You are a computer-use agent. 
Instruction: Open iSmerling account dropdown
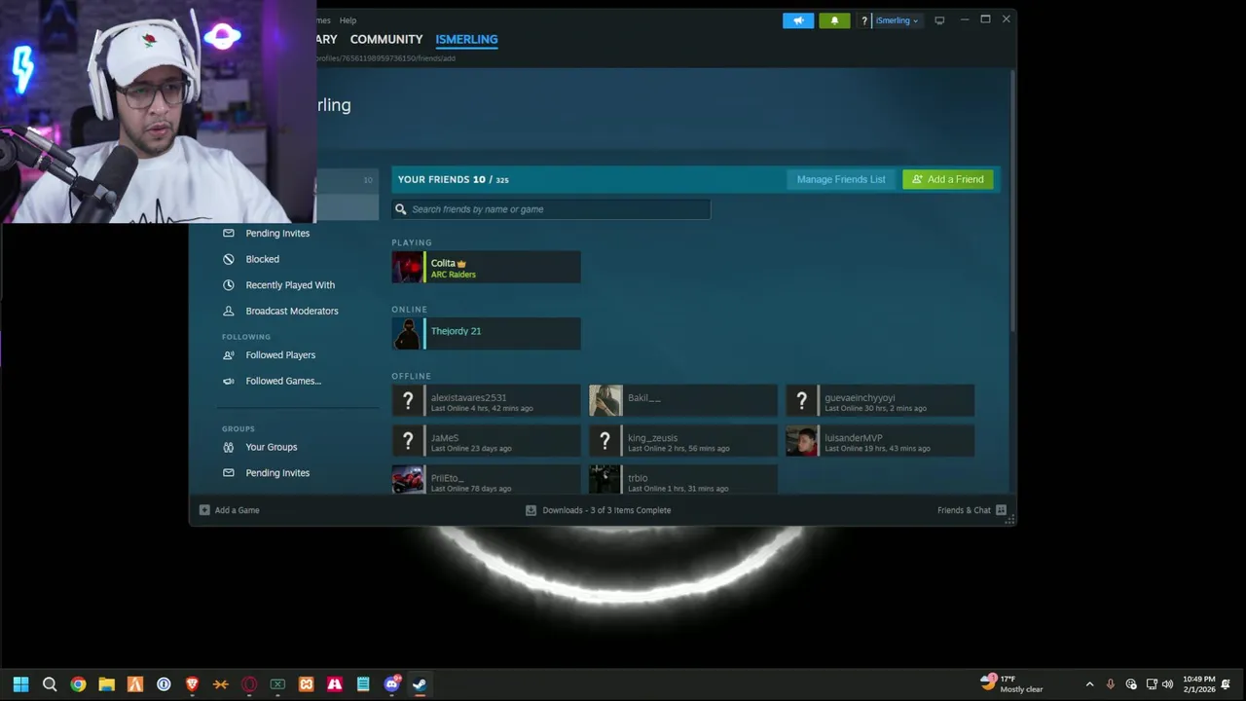click(x=897, y=20)
